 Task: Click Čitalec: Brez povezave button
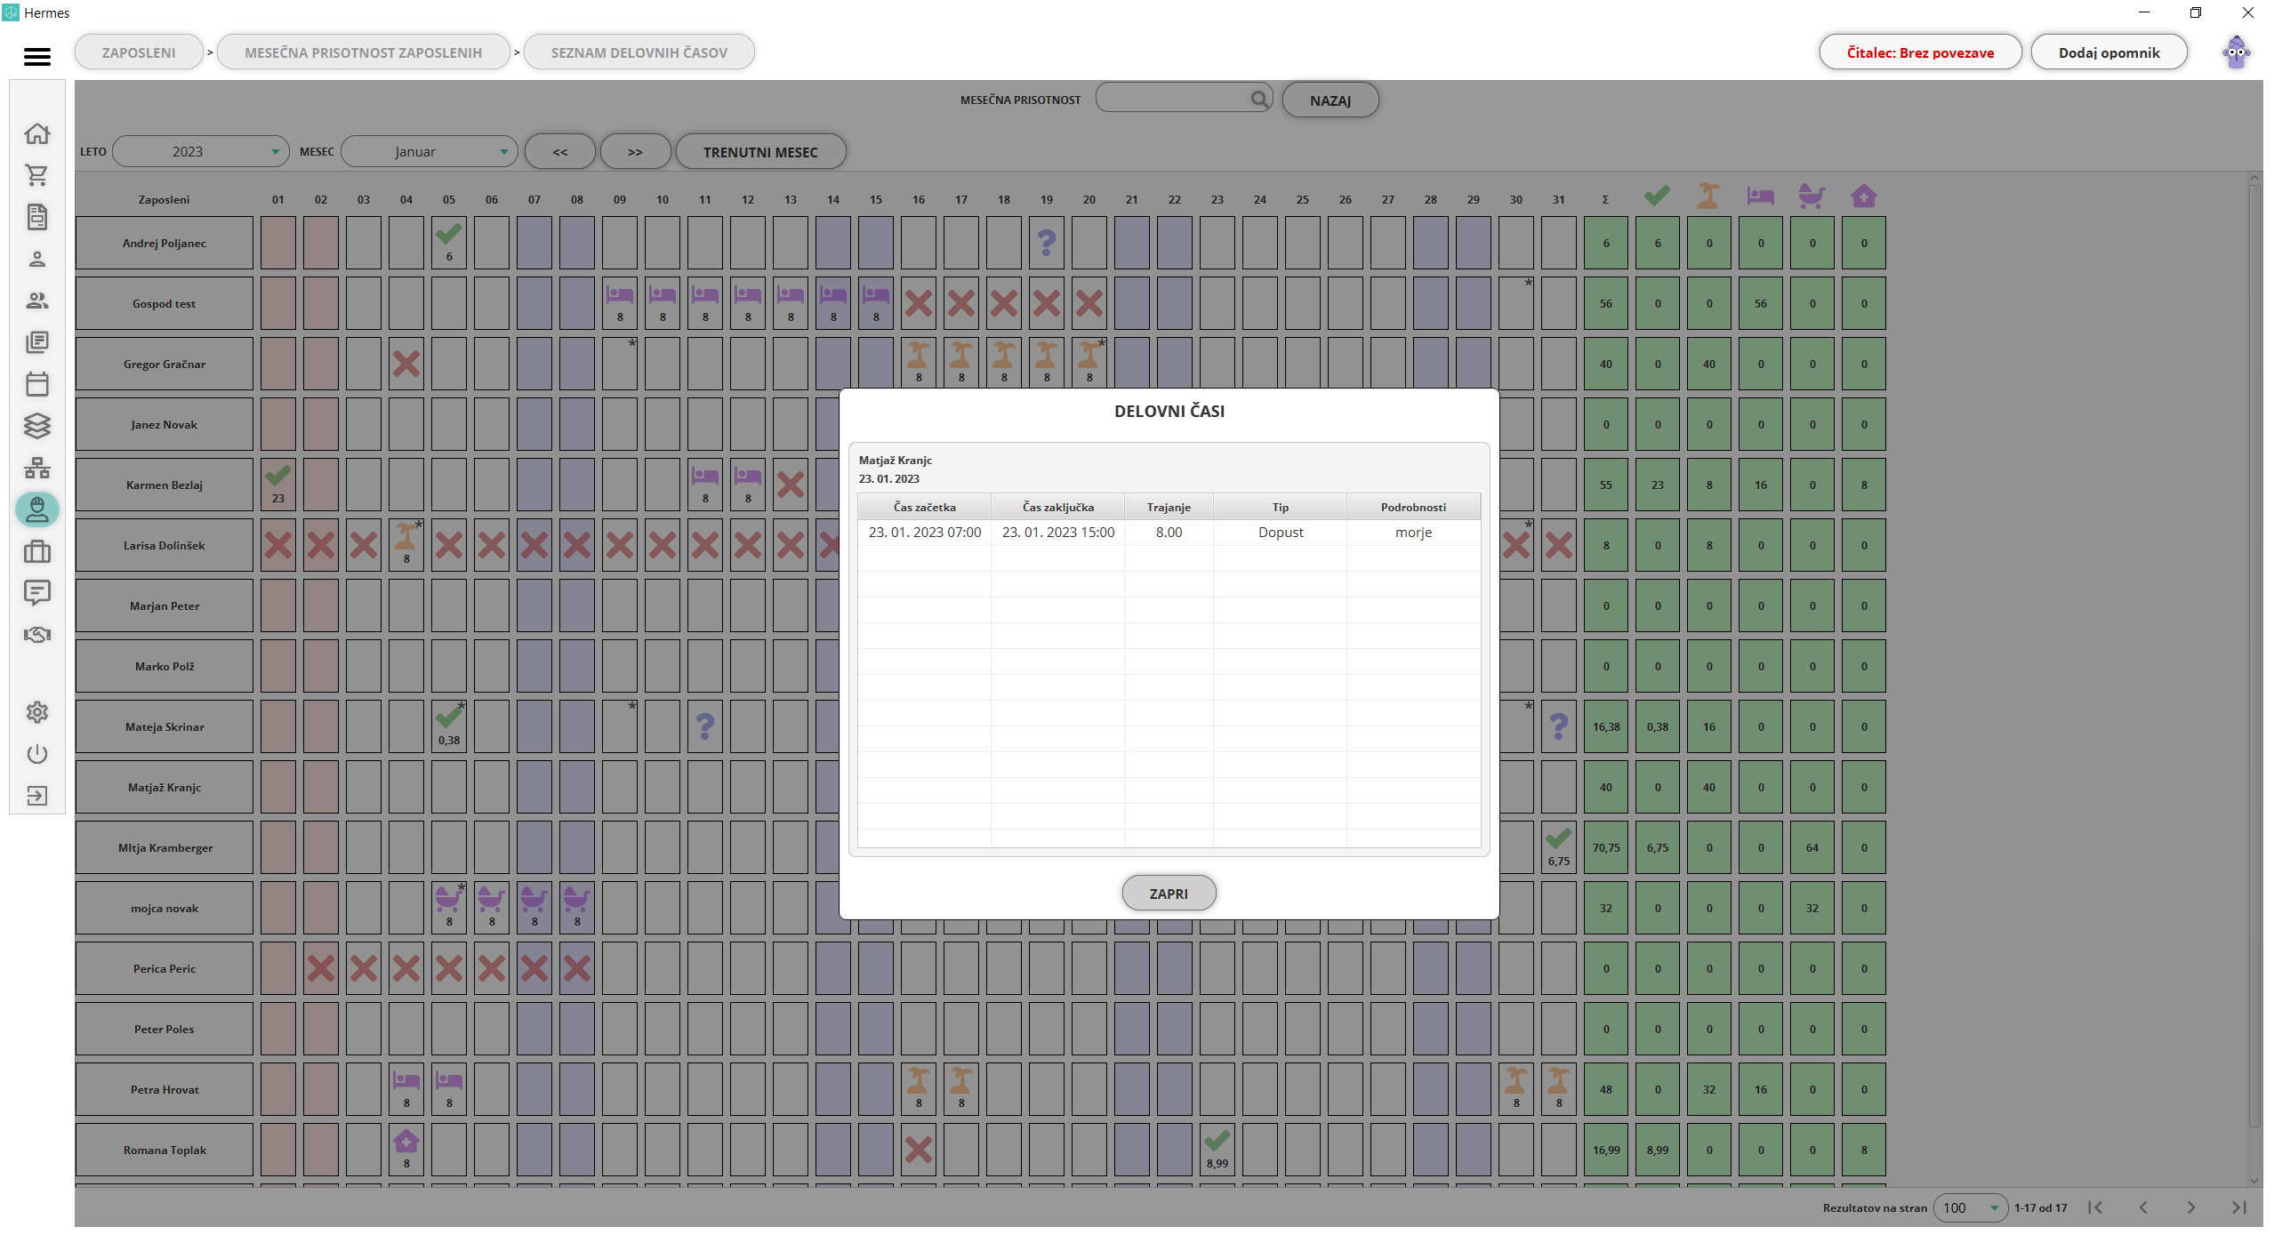pos(1920,52)
